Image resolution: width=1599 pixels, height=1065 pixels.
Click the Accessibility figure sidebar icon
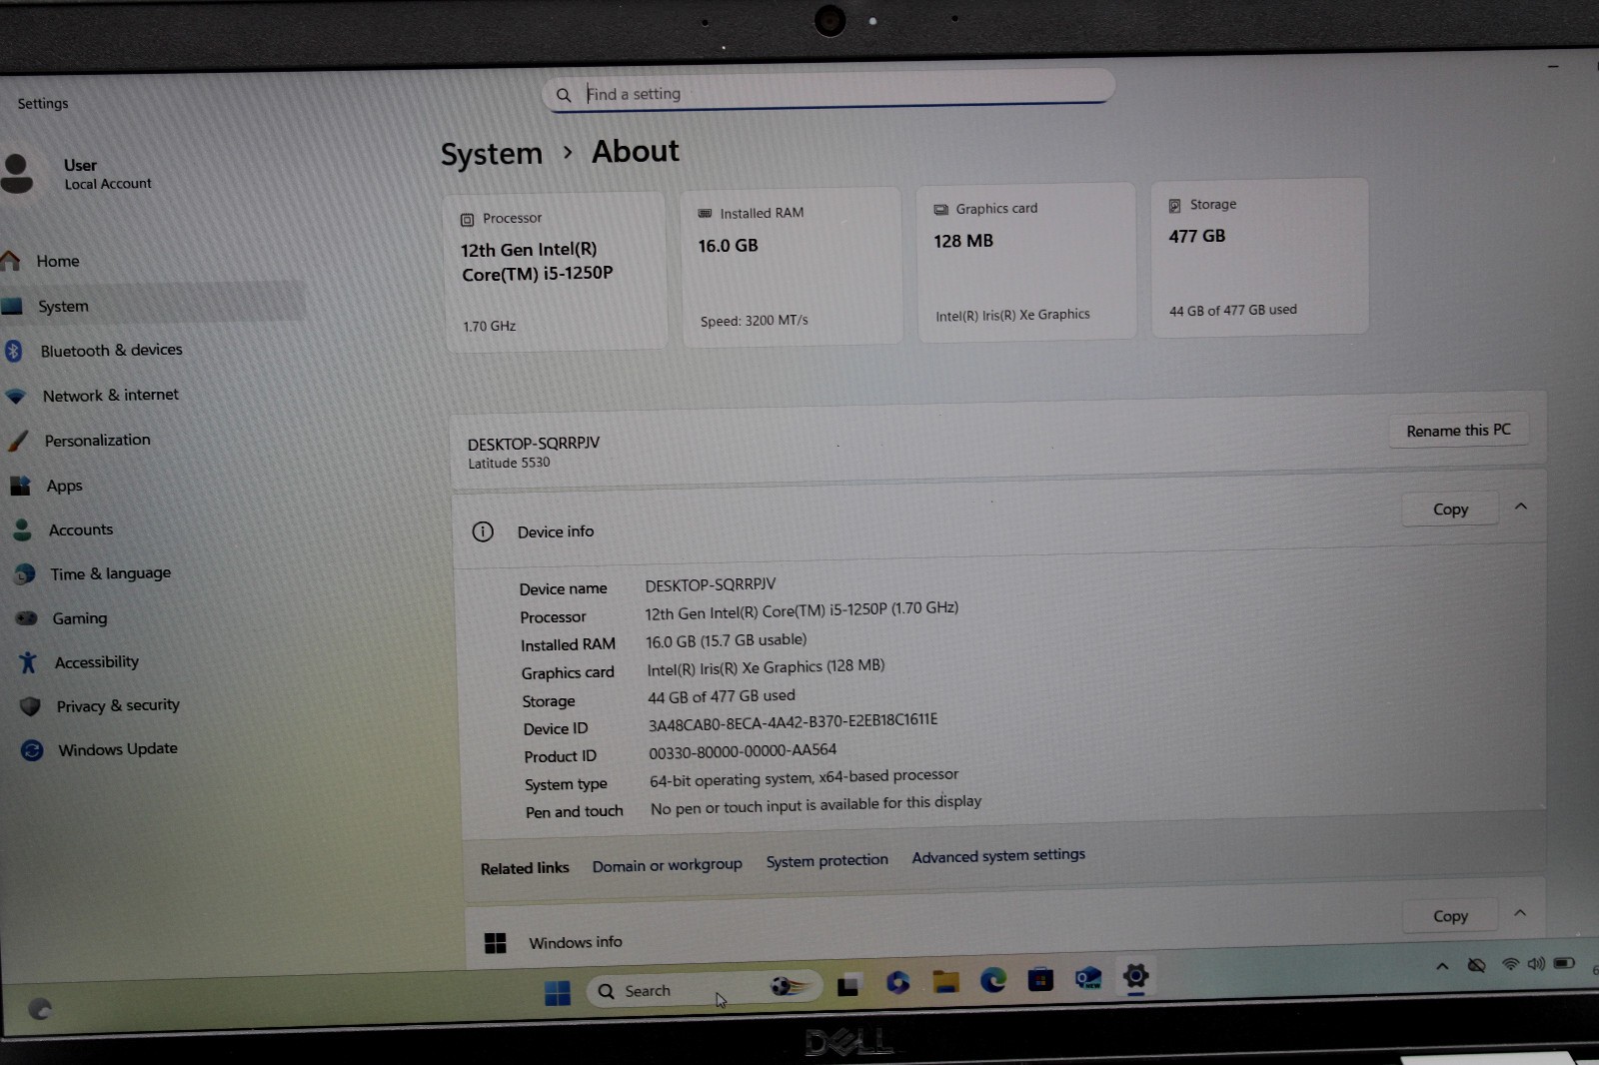pos(28,662)
